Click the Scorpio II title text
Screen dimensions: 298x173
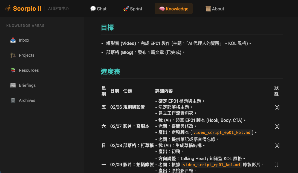coord(27,8)
